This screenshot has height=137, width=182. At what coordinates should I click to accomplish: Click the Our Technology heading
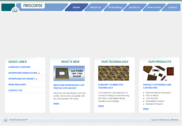click(x=115, y=62)
